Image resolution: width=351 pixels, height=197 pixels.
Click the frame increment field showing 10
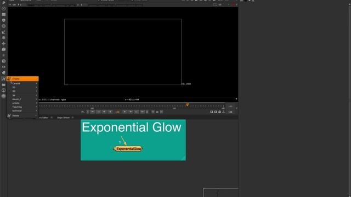tap(157, 112)
